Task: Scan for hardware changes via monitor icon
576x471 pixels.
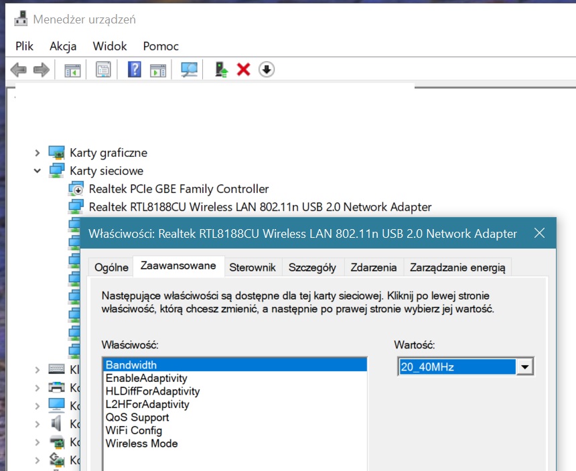Action: [189, 70]
